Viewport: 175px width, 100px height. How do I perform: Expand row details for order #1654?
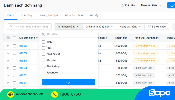coord(8,61)
